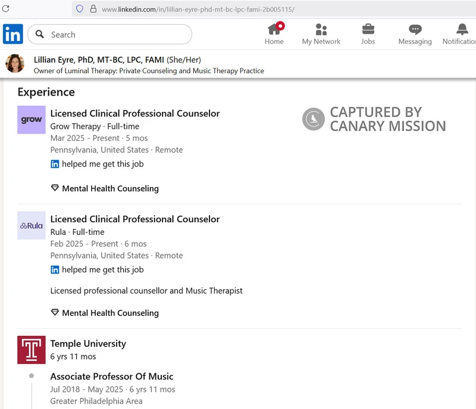476x409 pixels.
Task: Click the Experience section heading
Action: coord(46,92)
